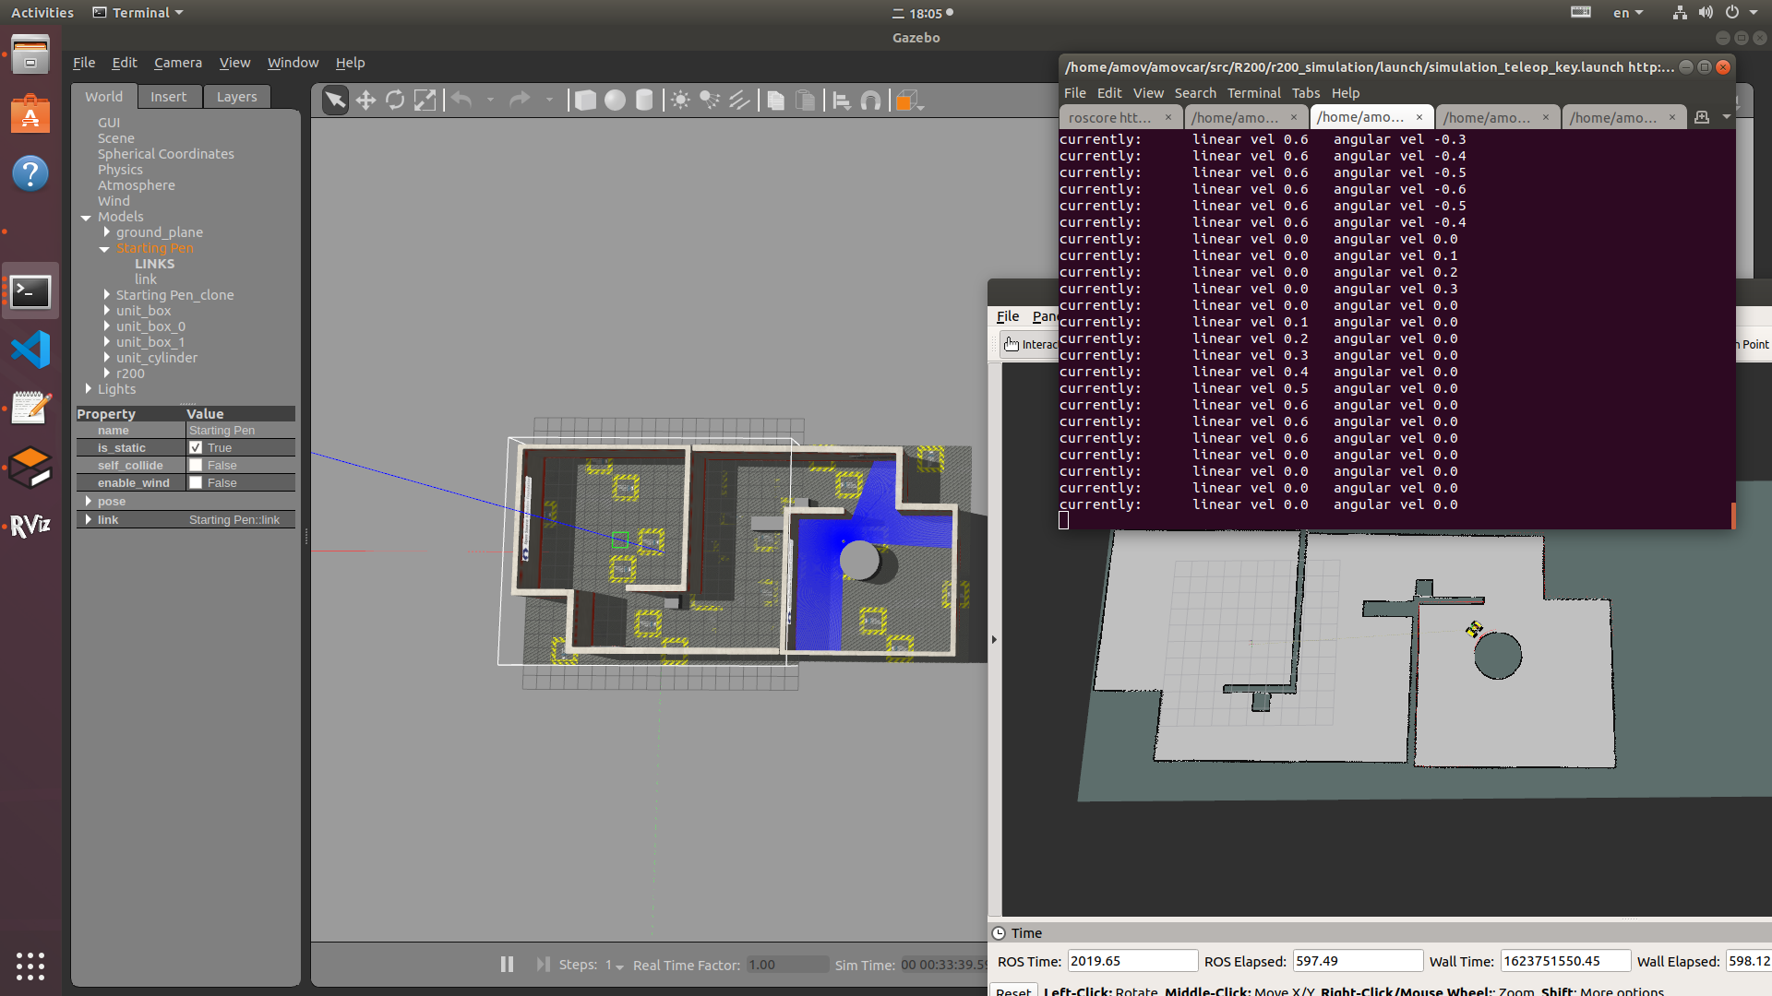Open the File menu in RViz
The image size is (1772, 996).
coord(1008,316)
